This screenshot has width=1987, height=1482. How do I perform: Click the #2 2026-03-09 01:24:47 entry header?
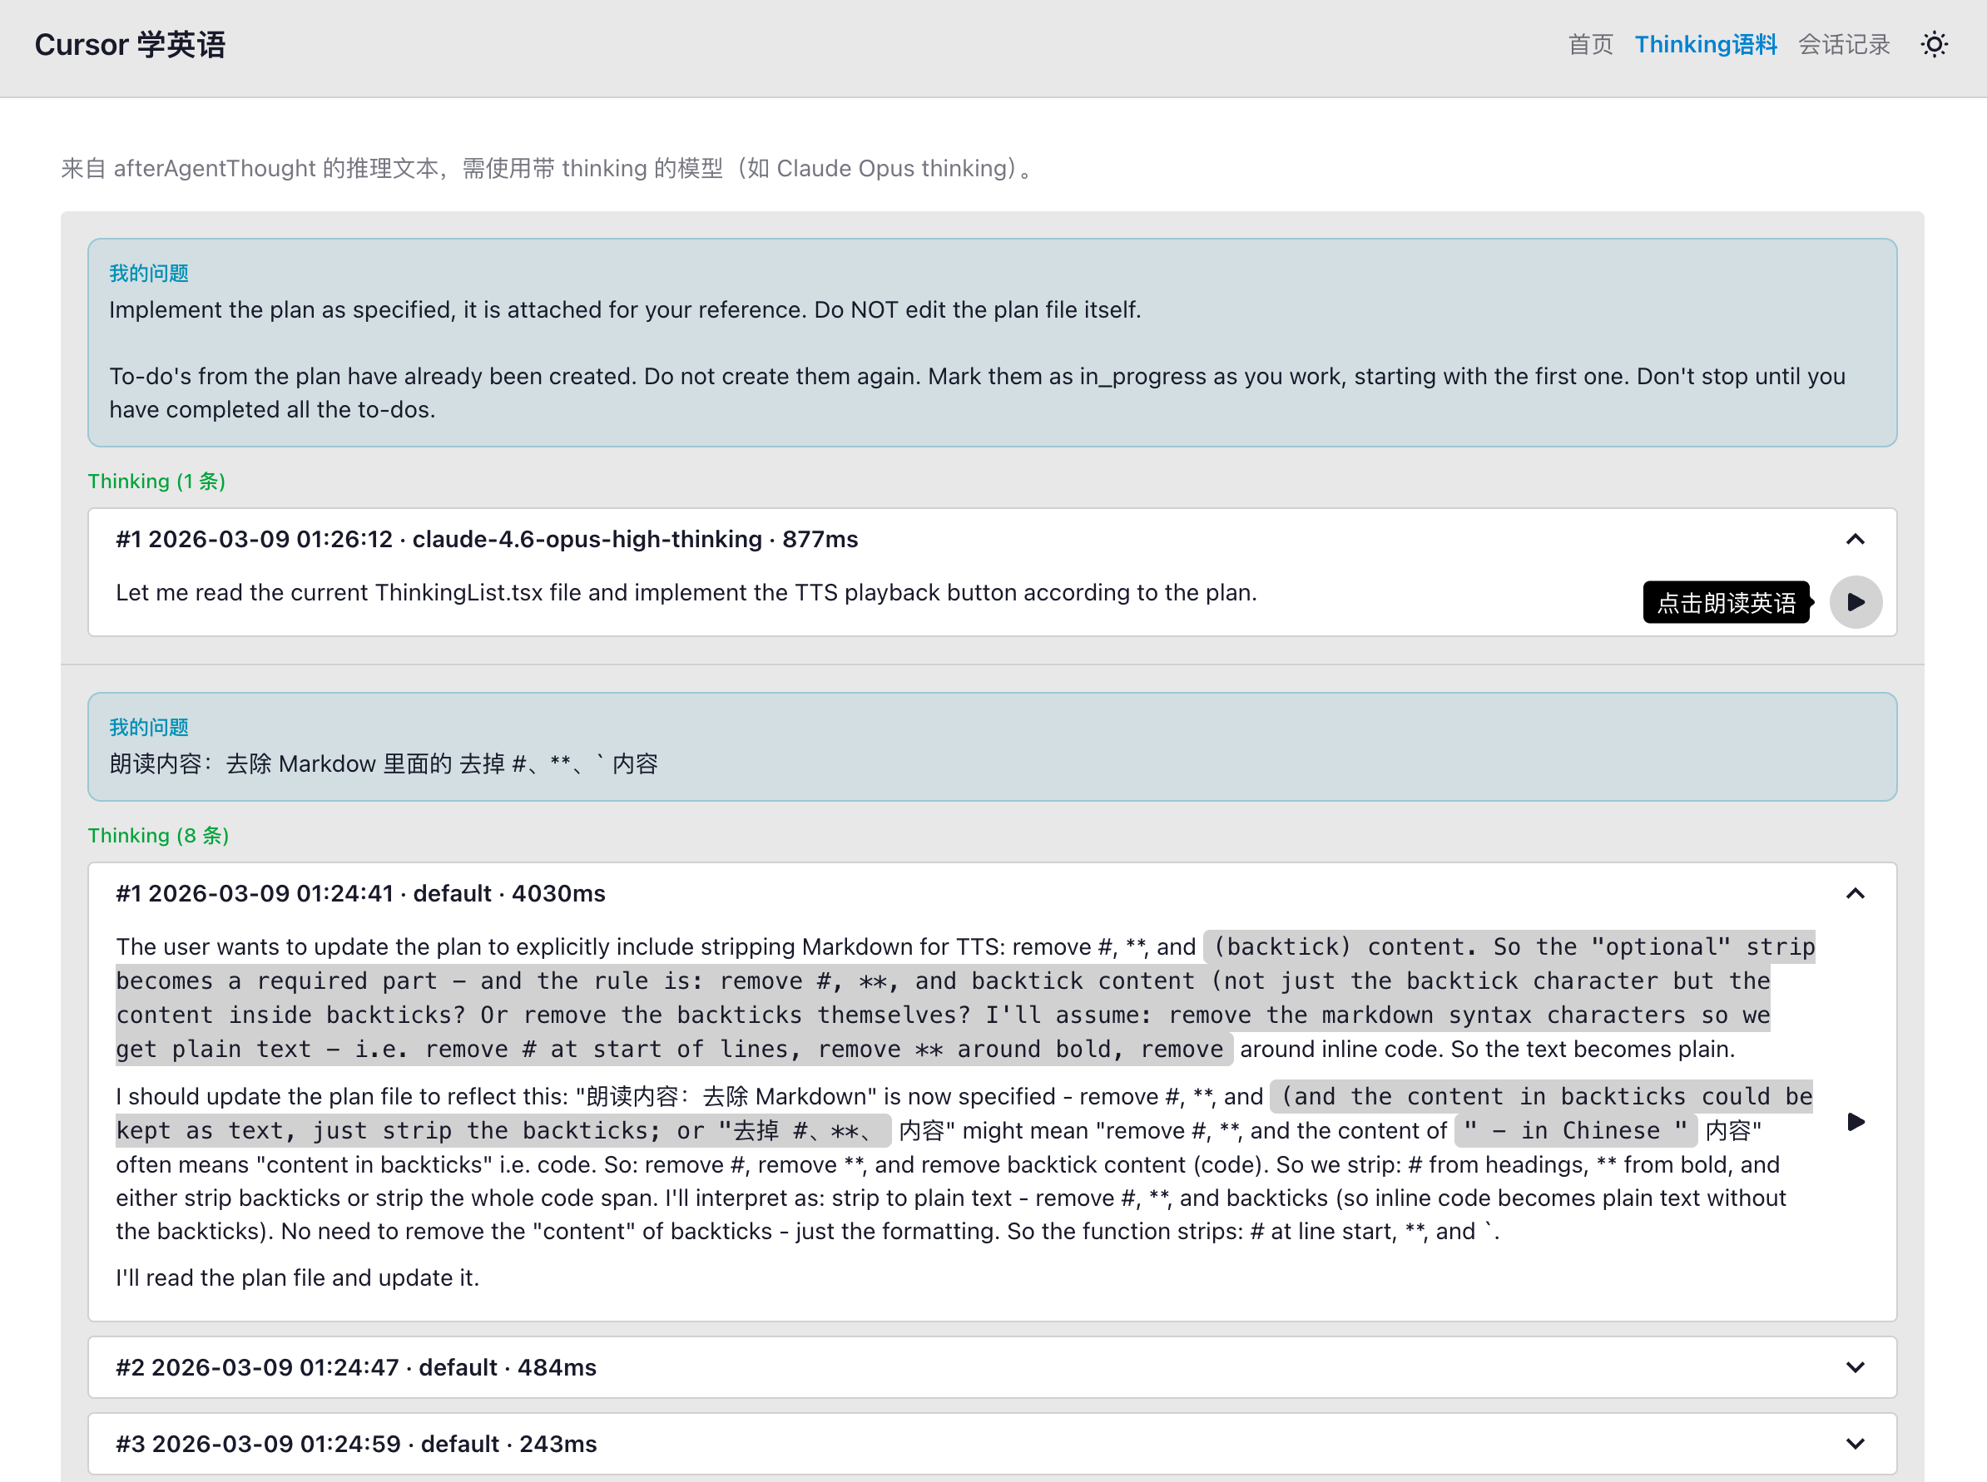click(x=356, y=1367)
